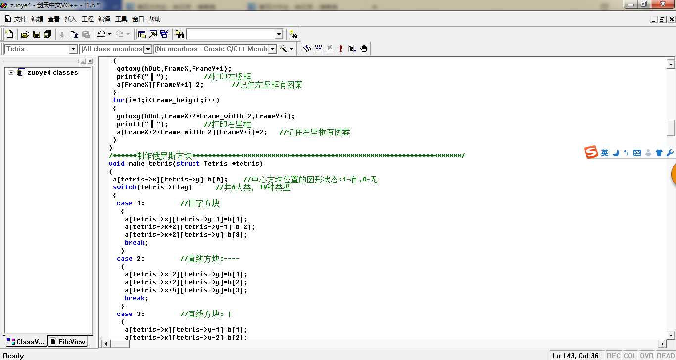Open the WizardBar actions dropdown arrow
The height and width of the screenshot is (360, 676).
point(292,49)
